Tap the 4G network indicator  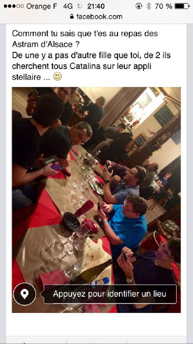[x=68, y=6]
